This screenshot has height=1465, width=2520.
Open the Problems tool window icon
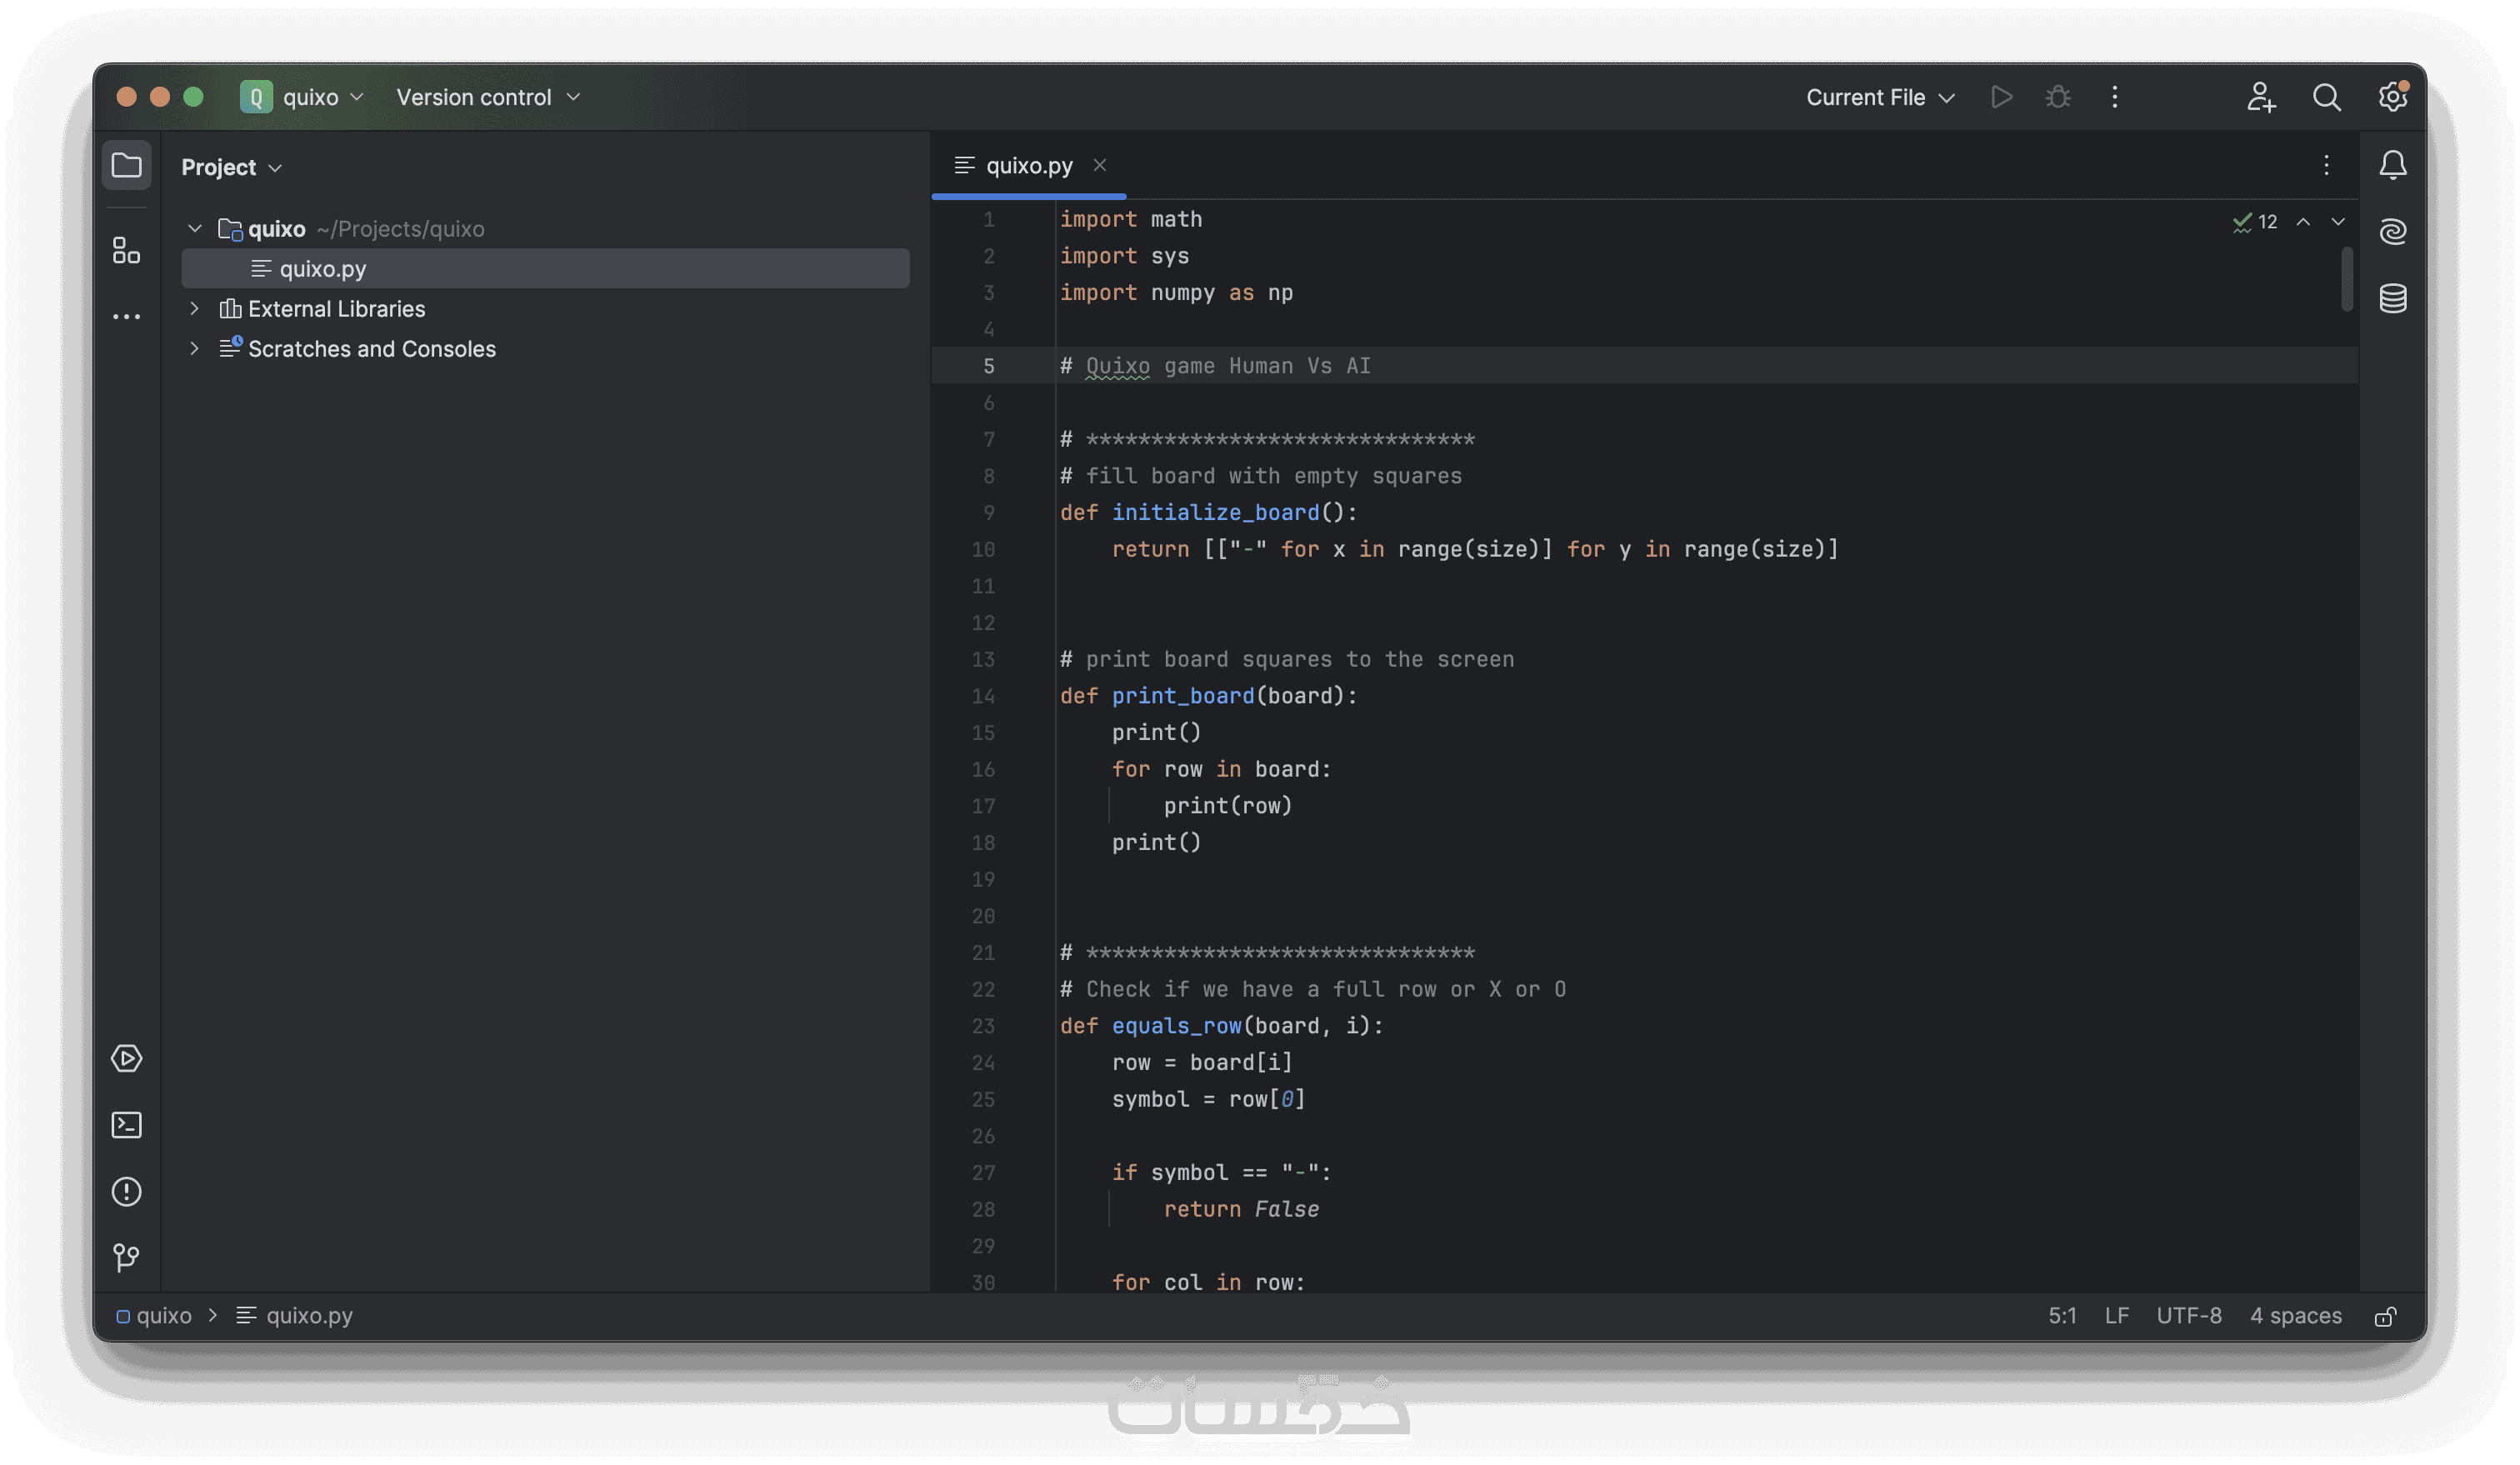coord(126,1191)
